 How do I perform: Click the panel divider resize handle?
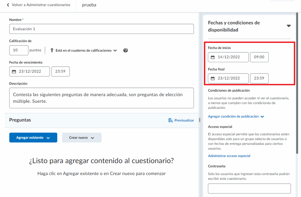pyautogui.click(x=200, y=120)
